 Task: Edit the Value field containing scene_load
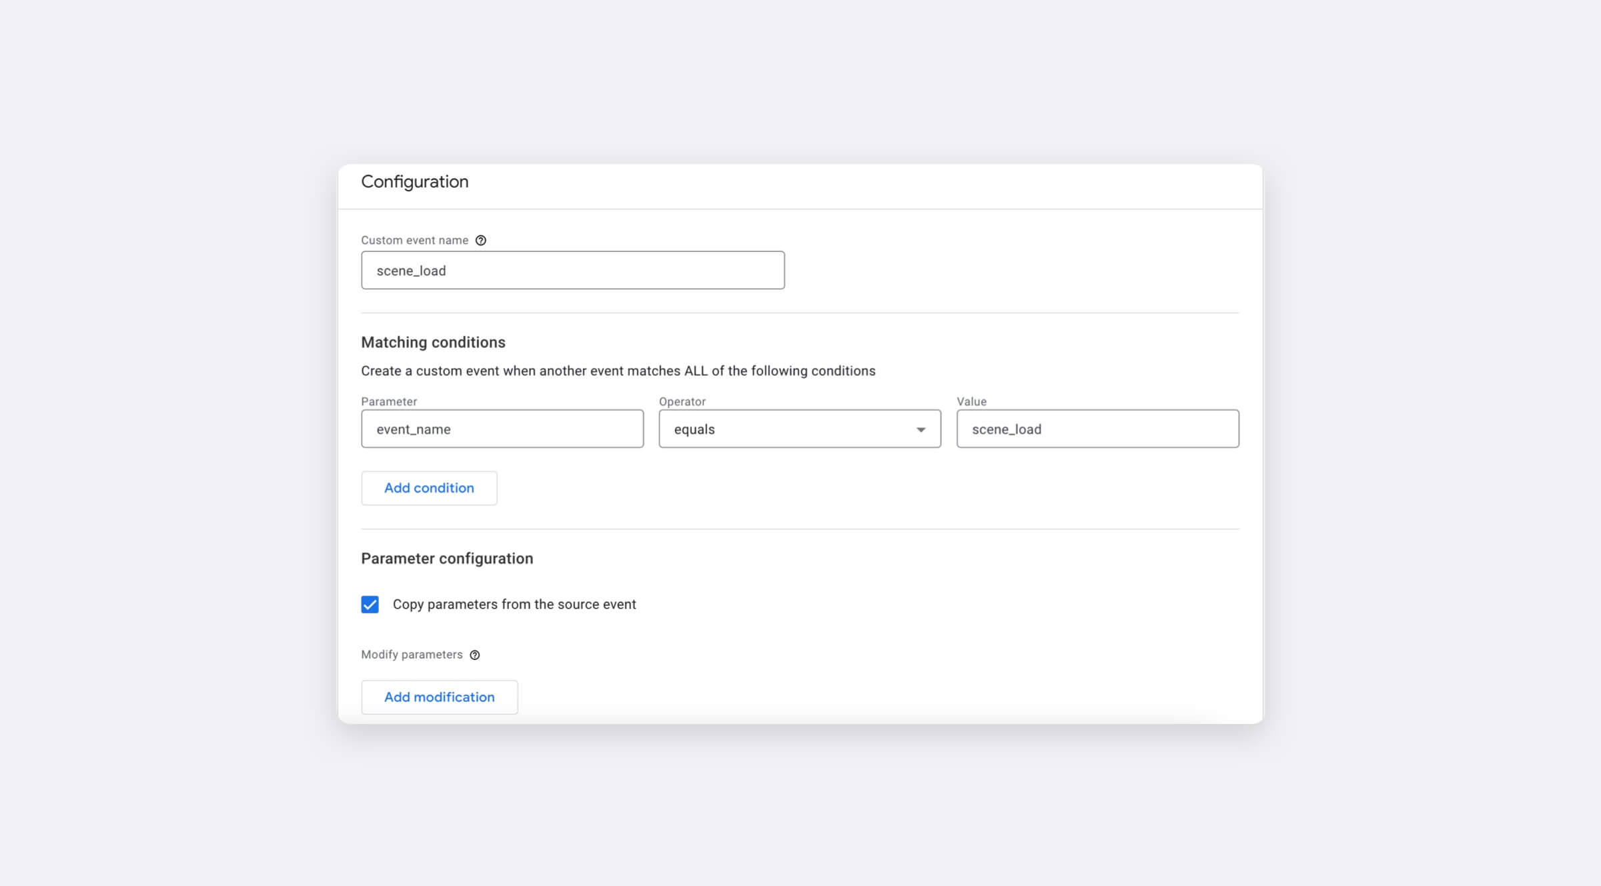[x=1097, y=429]
